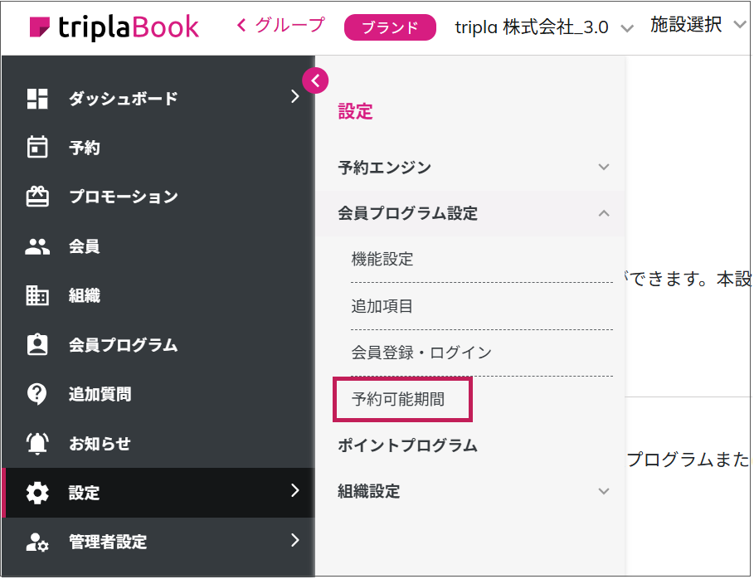
Task: Open 管理者設定 in the sidebar
Action: click(158, 542)
